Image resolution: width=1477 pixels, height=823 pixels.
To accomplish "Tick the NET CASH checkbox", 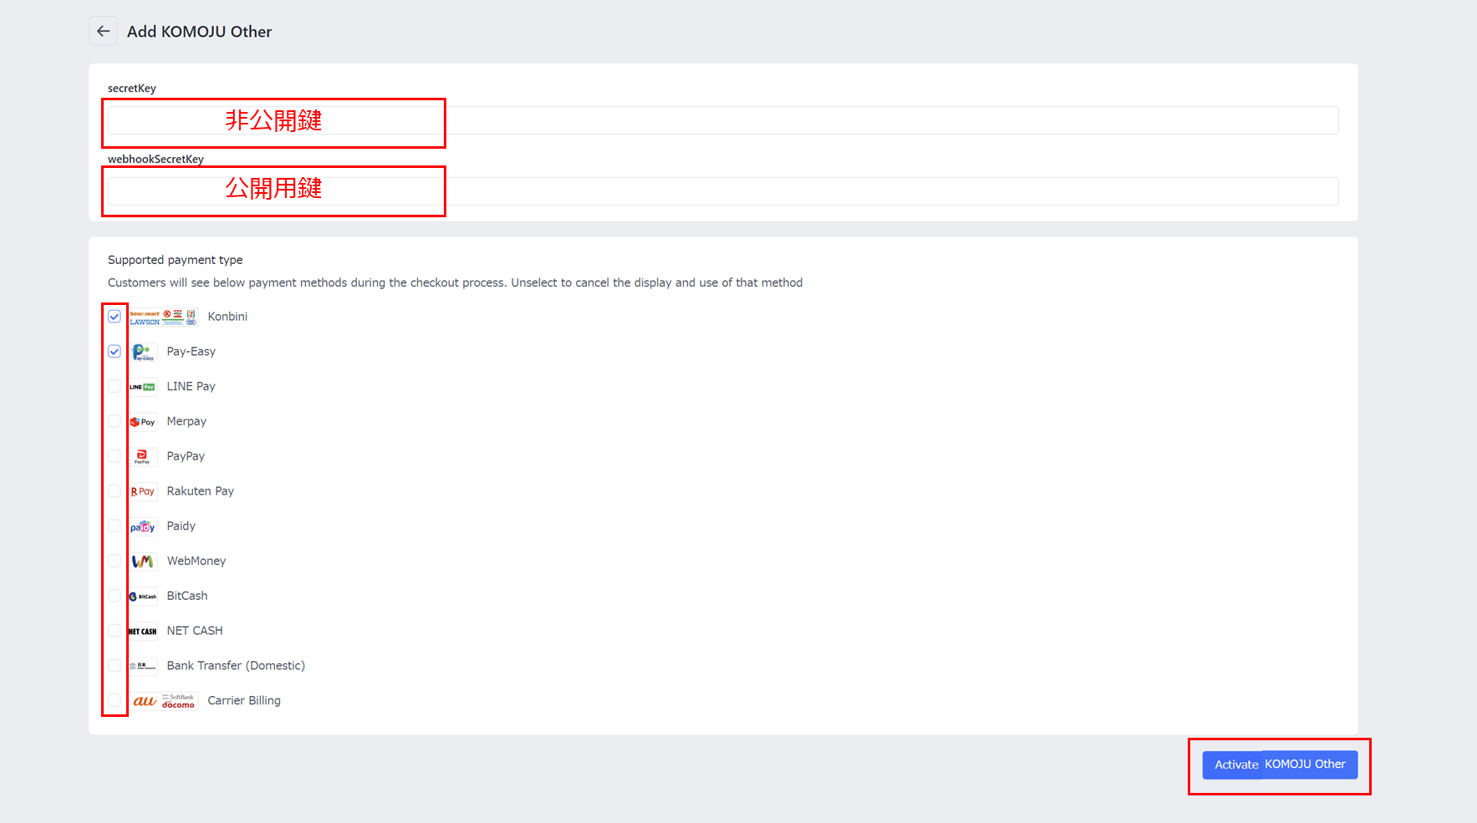I will click(x=115, y=631).
